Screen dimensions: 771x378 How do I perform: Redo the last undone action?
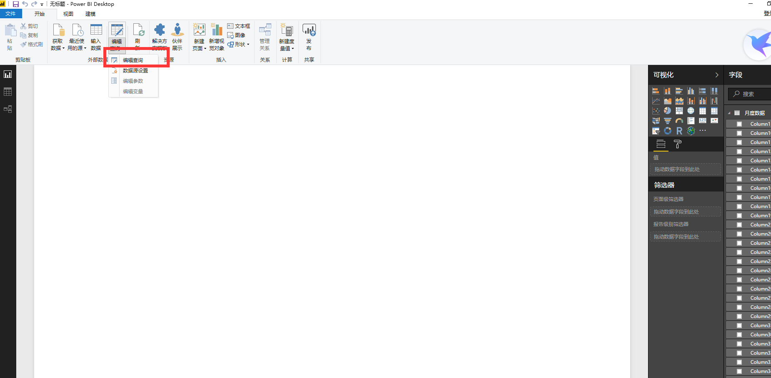34,4
